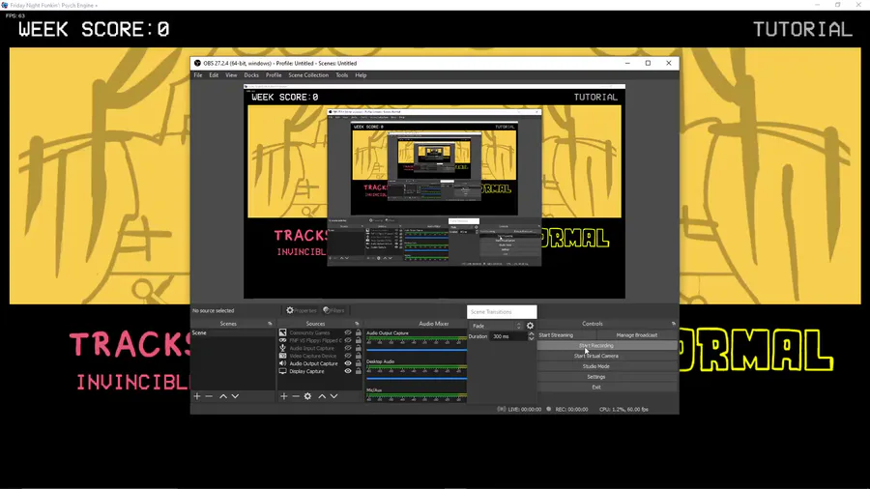Show the FNF VS Flippy source
Viewport: 870px width, 489px height.
pyautogui.click(x=348, y=340)
